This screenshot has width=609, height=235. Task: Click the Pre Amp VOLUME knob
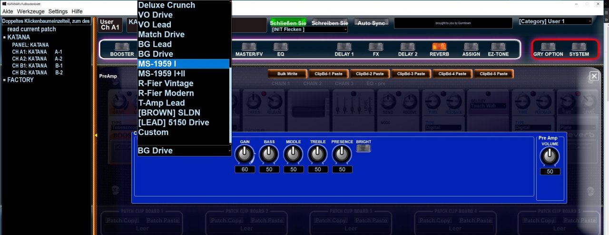click(x=550, y=157)
